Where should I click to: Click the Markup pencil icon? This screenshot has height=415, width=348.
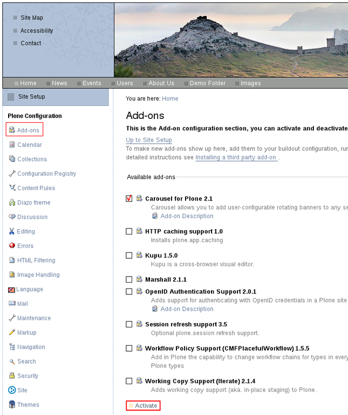click(12, 332)
